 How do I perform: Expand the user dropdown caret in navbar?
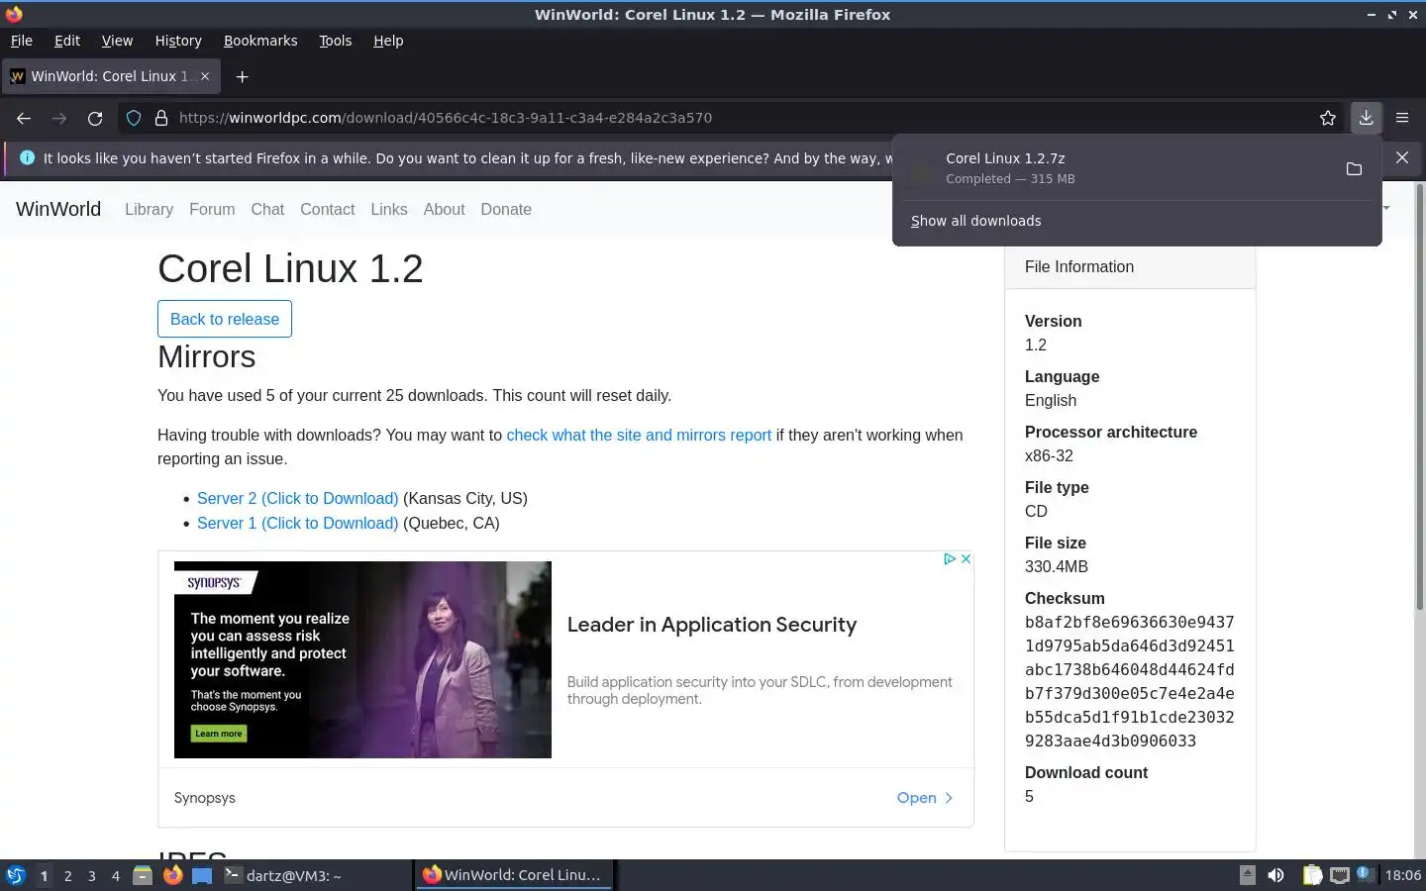(x=1386, y=208)
